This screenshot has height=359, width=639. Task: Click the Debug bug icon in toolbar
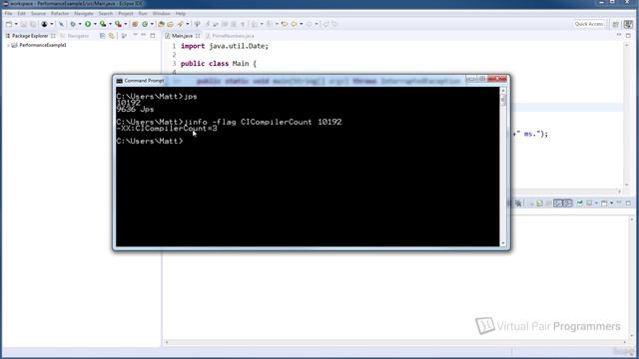73,24
